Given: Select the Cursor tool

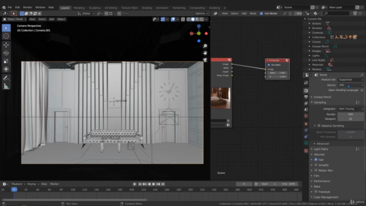Looking at the screenshot, I should pyautogui.click(x=6, y=36).
